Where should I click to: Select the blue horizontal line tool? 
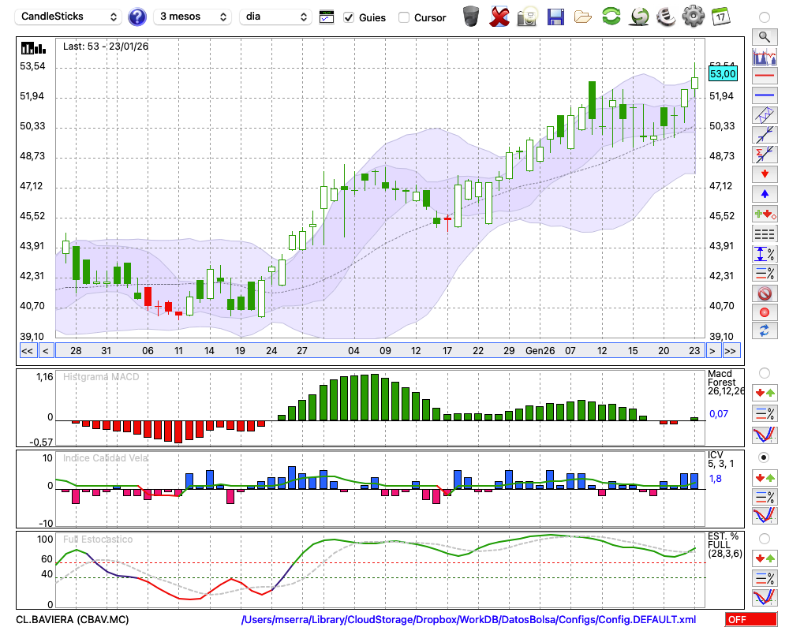point(764,95)
